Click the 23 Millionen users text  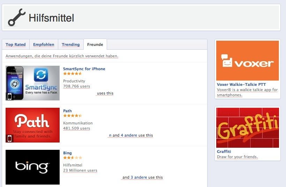coord(80,170)
